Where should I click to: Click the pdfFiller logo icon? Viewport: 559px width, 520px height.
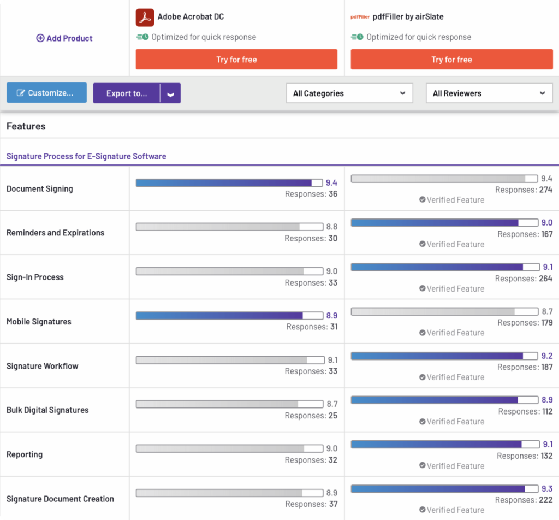click(x=360, y=17)
